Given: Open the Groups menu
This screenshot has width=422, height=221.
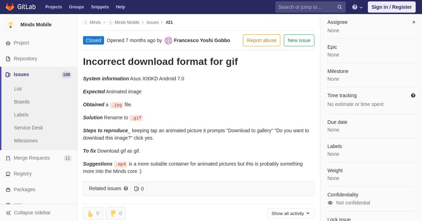Looking at the screenshot, I should point(76,7).
